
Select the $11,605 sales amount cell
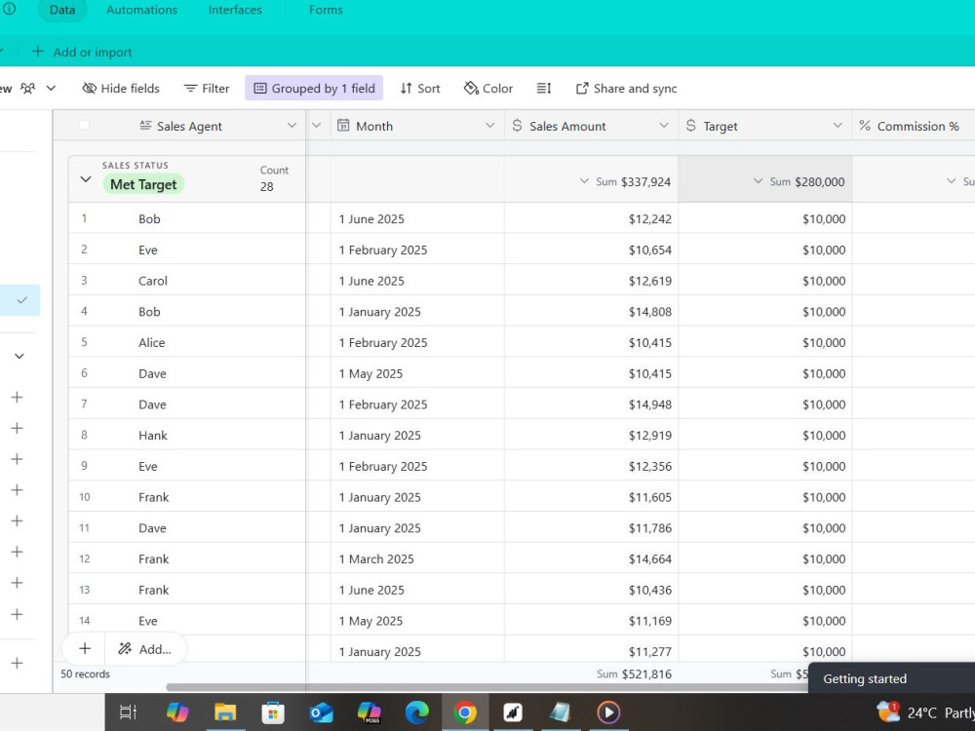592,497
